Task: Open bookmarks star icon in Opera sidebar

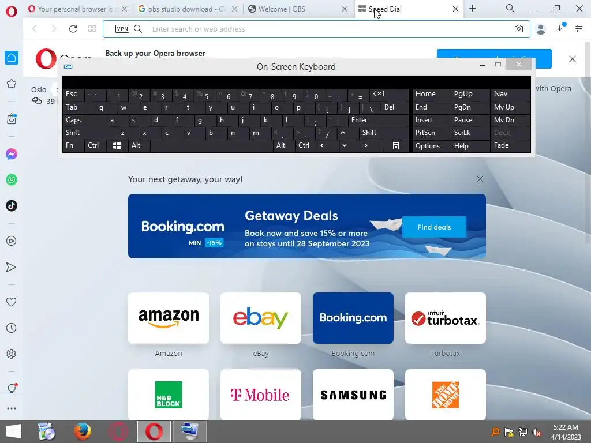Action: [x=12, y=84]
